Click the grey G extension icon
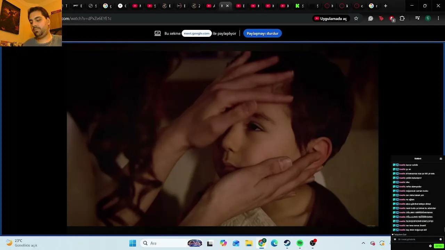 tap(371, 18)
